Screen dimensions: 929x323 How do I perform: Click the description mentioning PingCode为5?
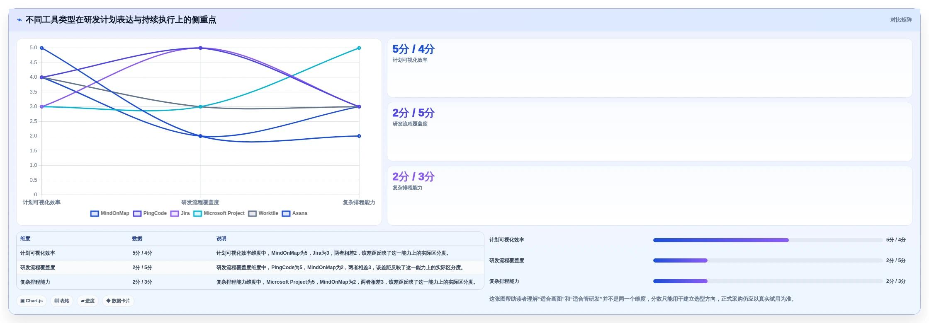(340, 268)
